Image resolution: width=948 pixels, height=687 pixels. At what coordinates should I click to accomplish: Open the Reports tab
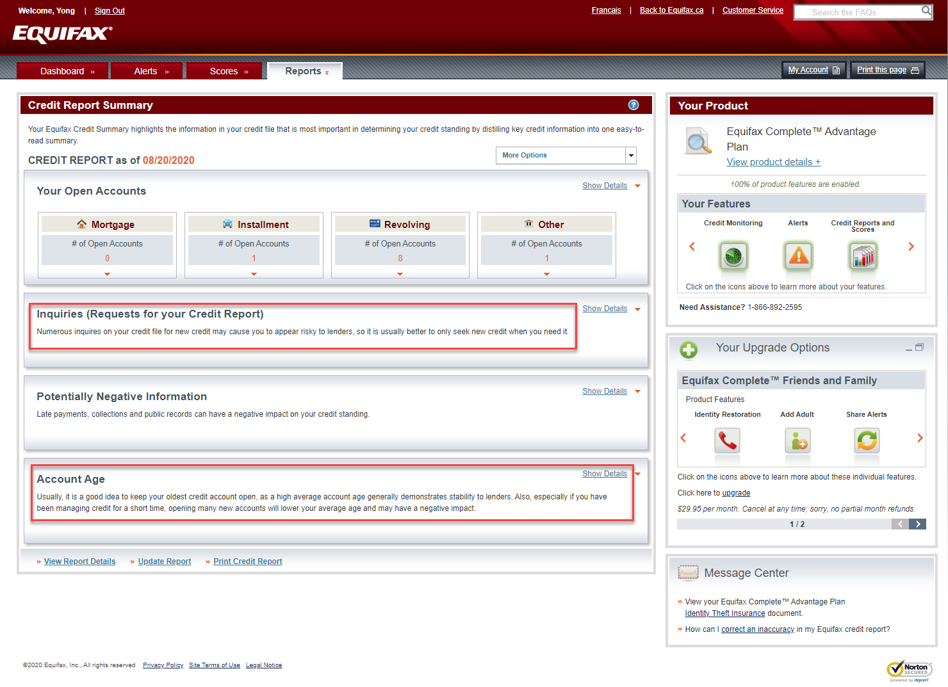tap(305, 71)
